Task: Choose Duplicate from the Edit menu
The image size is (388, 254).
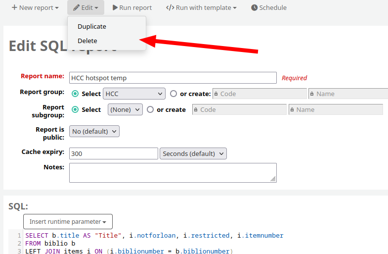Action: pos(92,26)
